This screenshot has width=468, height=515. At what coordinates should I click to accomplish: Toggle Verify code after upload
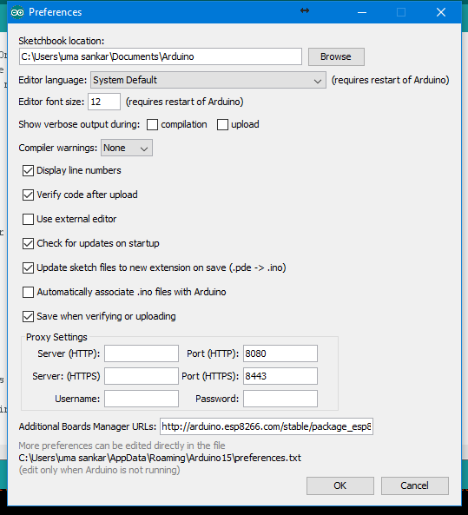pyautogui.click(x=28, y=195)
